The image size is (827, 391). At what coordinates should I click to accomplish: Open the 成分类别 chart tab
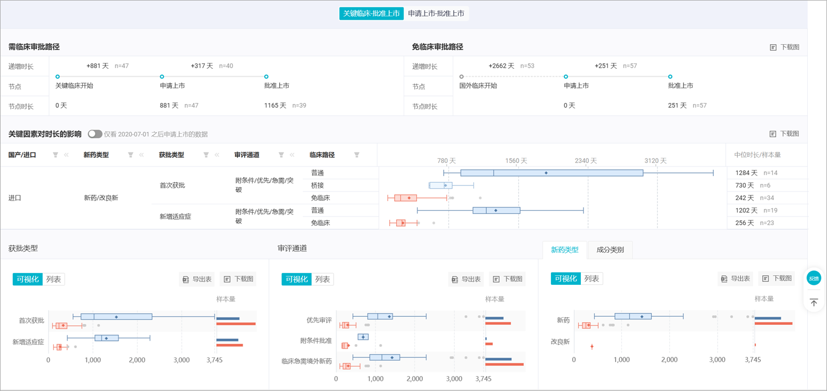tap(610, 250)
